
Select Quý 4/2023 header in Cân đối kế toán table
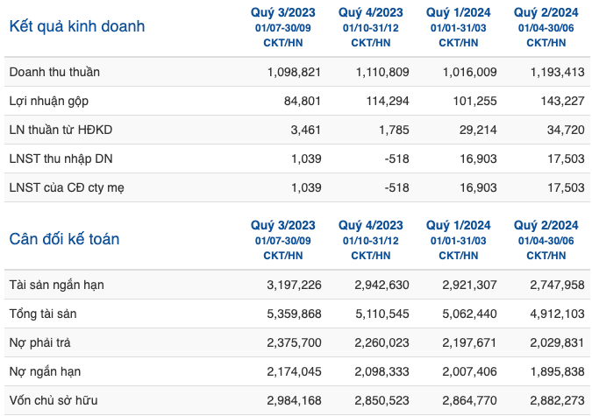370,225
